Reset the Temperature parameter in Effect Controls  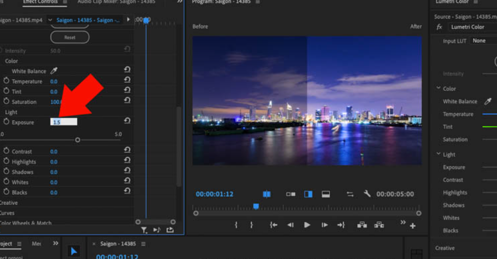coord(127,80)
